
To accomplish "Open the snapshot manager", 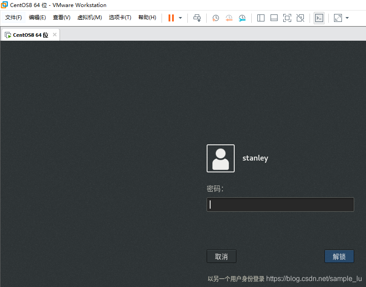I will (x=242, y=18).
